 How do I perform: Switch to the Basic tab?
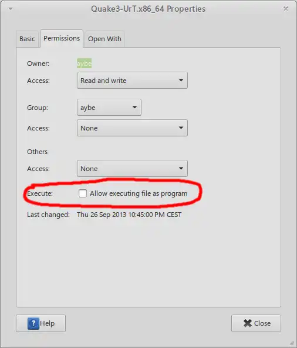click(28, 39)
